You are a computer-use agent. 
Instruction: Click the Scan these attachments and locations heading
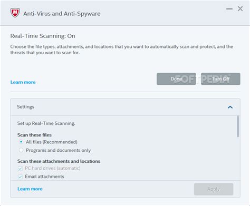(x=59, y=161)
